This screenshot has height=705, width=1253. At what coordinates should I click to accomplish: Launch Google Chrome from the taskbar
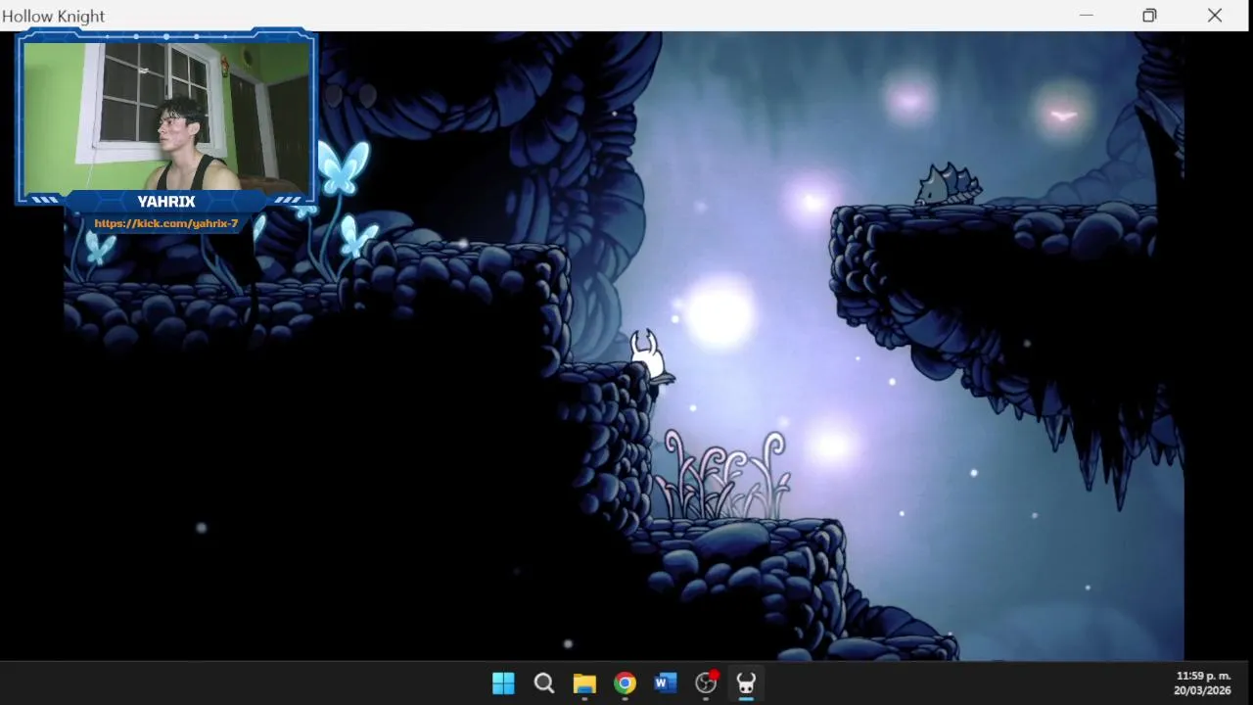(x=625, y=683)
